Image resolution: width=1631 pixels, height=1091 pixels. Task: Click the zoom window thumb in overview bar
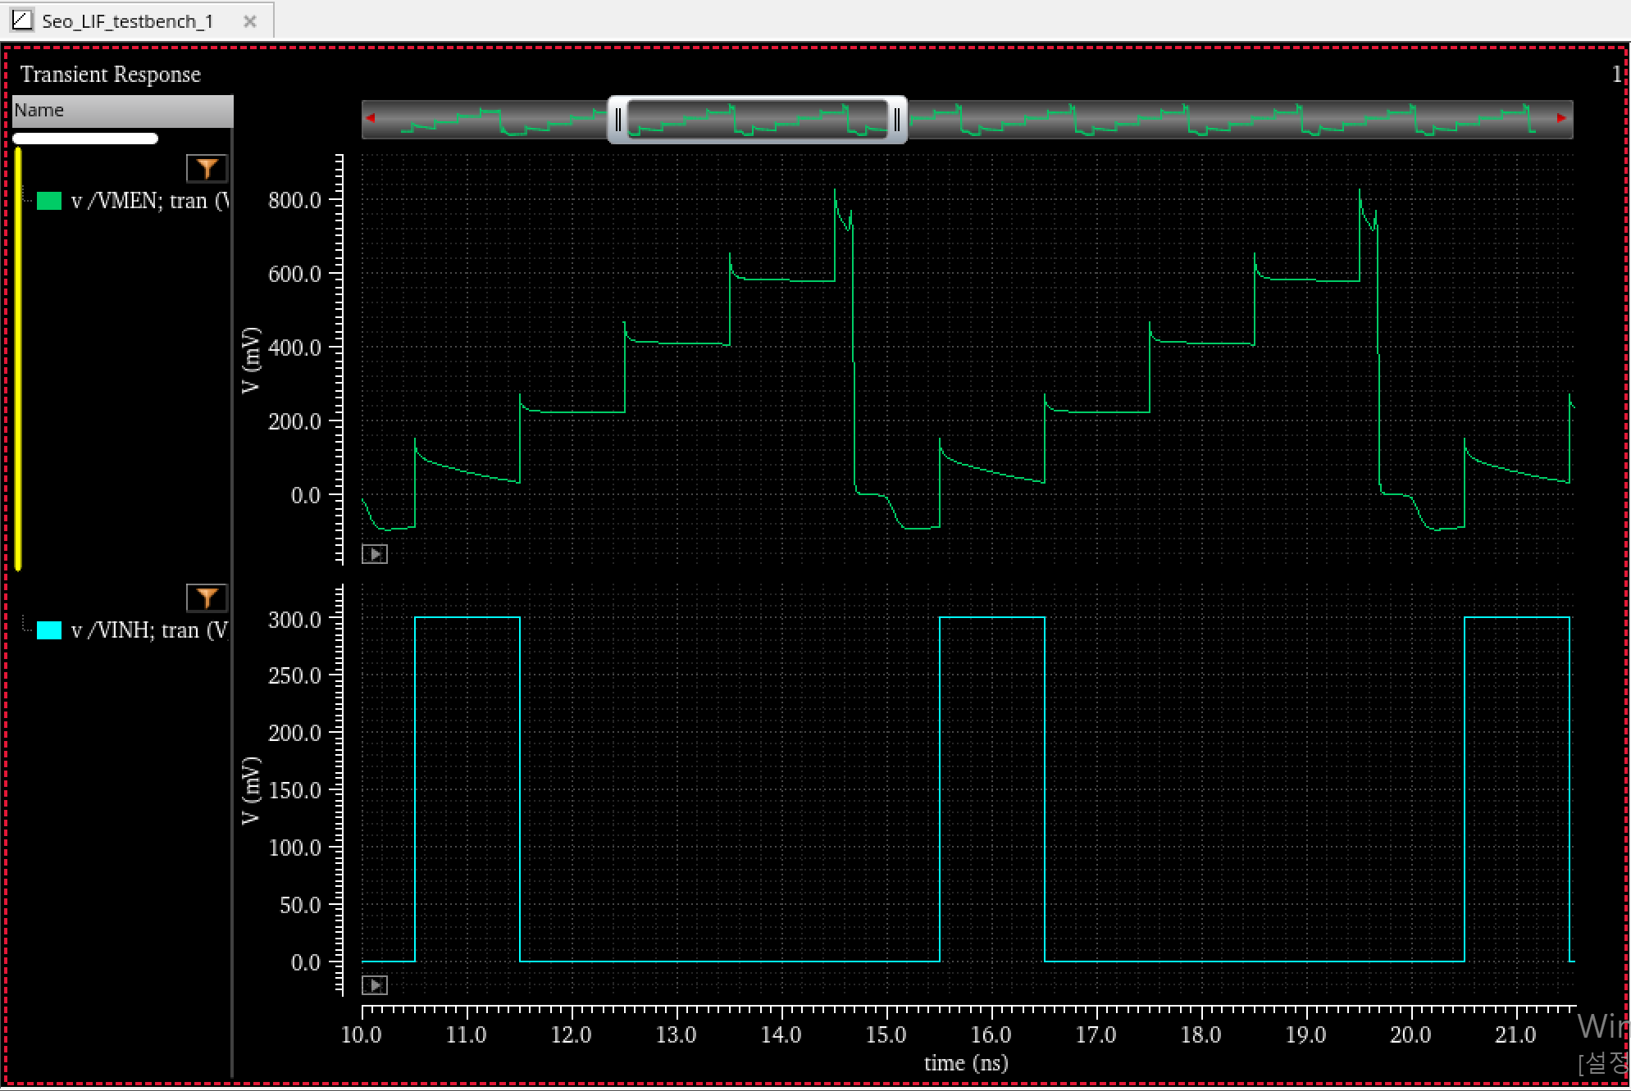[x=758, y=120]
